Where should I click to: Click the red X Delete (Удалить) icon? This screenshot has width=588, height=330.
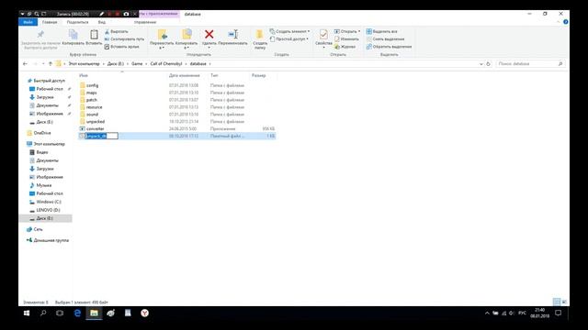[x=209, y=35]
